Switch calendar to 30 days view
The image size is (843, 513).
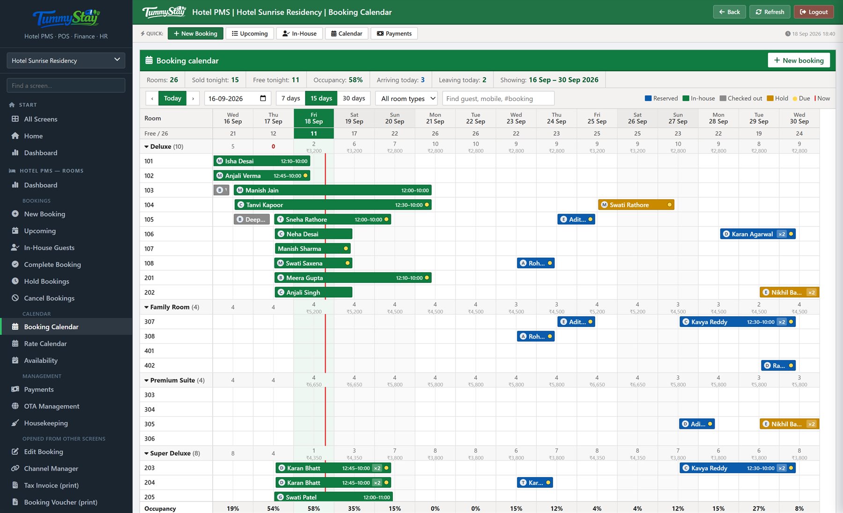pyautogui.click(x=354, y=98)
